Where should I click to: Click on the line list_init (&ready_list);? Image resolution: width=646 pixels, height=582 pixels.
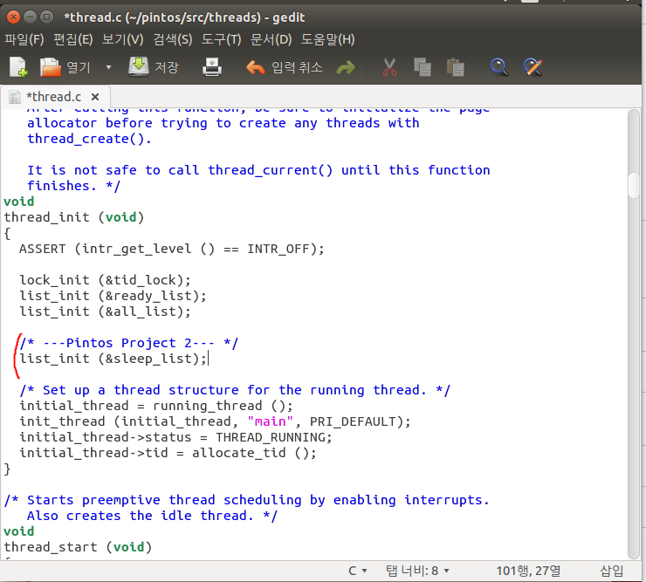pyautogui.click(x=113, y=296)
